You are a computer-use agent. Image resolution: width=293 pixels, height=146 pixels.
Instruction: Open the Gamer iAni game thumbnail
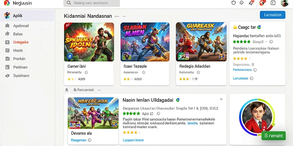[x=89, y=42]
